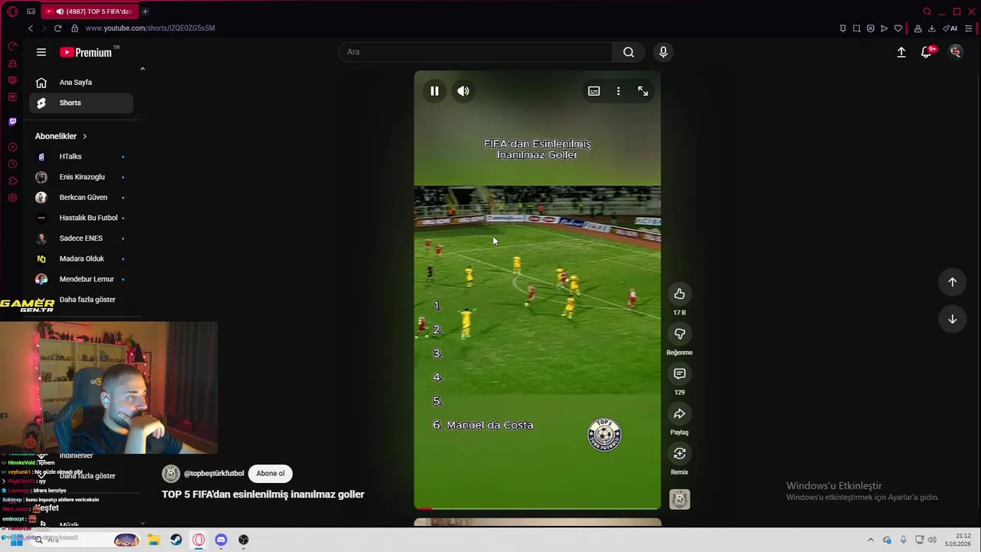Open the Opera snapshot tool icon

[x=857, y=28]
